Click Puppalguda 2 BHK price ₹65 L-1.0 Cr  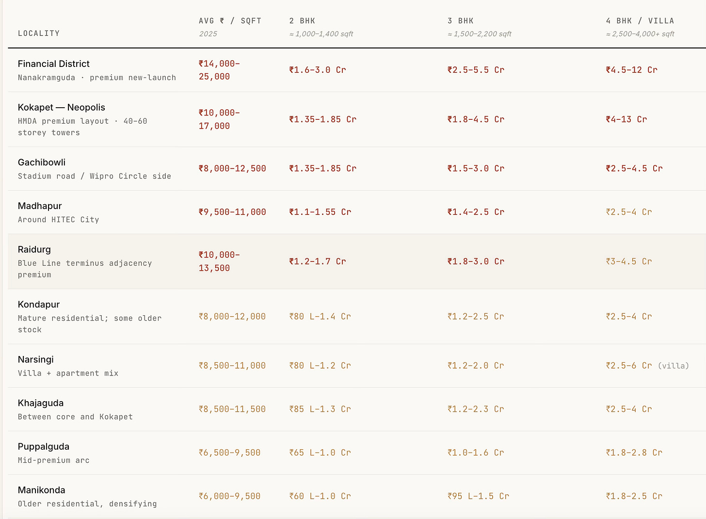pos(320,453)
